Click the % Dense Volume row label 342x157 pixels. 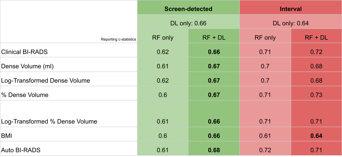[x=25, y=95]
